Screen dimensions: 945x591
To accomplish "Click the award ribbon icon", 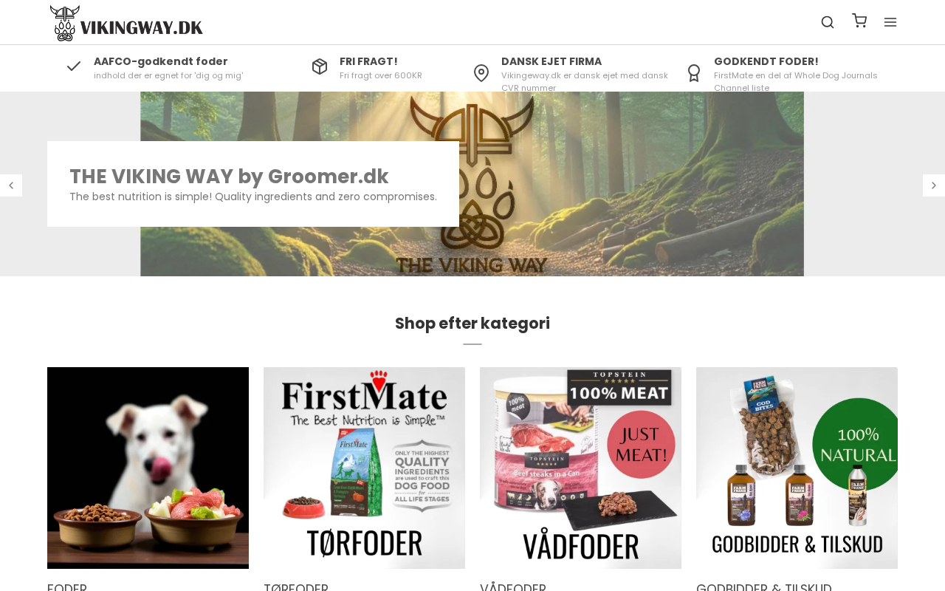I will point(694,73).
